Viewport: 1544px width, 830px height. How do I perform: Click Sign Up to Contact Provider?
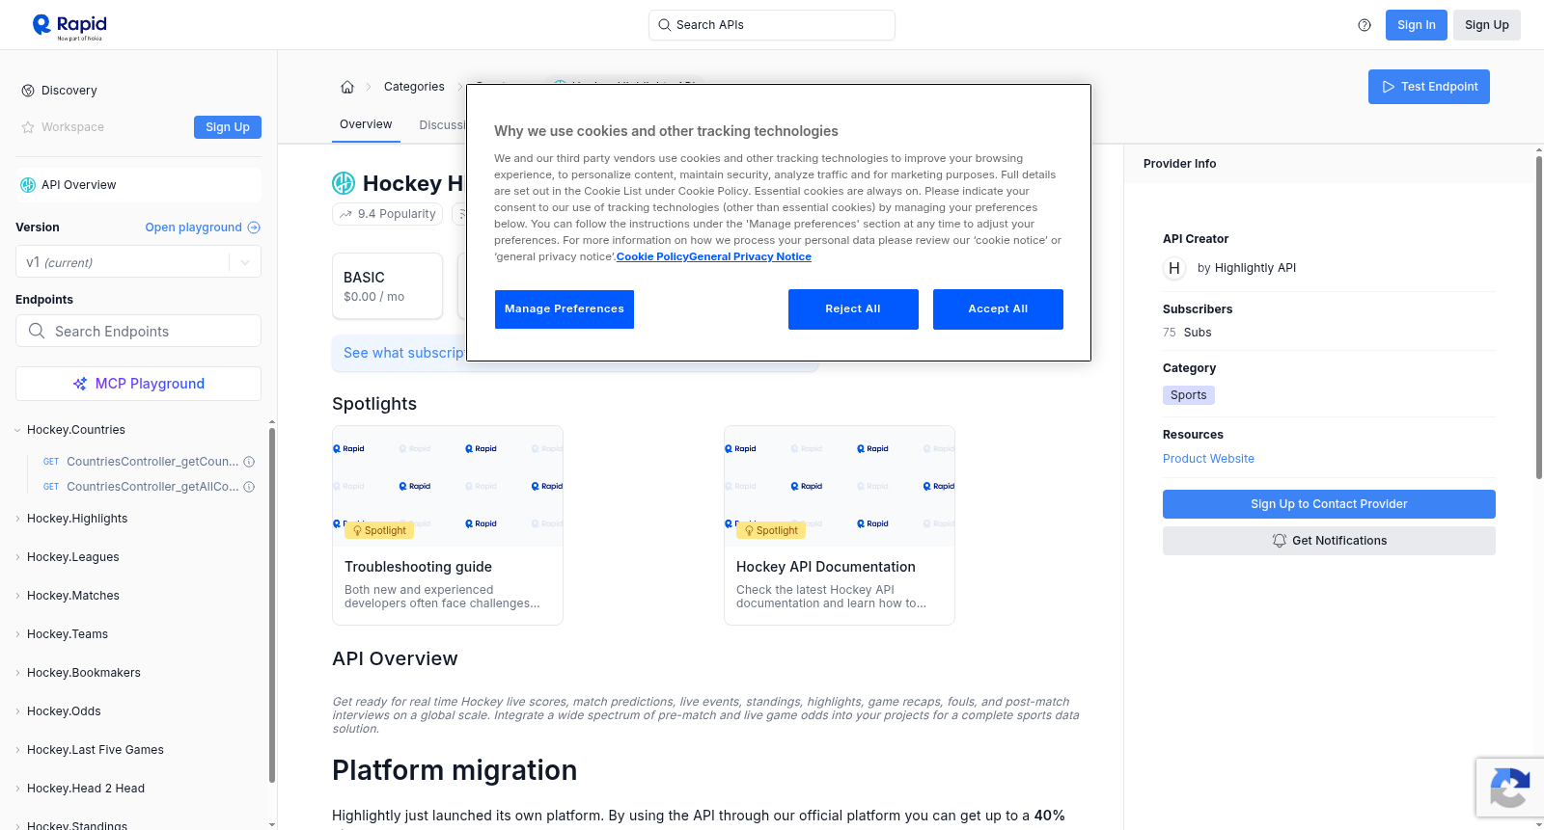[1329, 504]
